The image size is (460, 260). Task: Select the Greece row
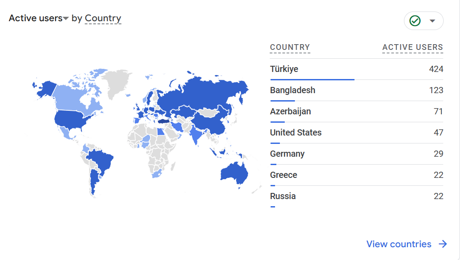coord(356,175)
